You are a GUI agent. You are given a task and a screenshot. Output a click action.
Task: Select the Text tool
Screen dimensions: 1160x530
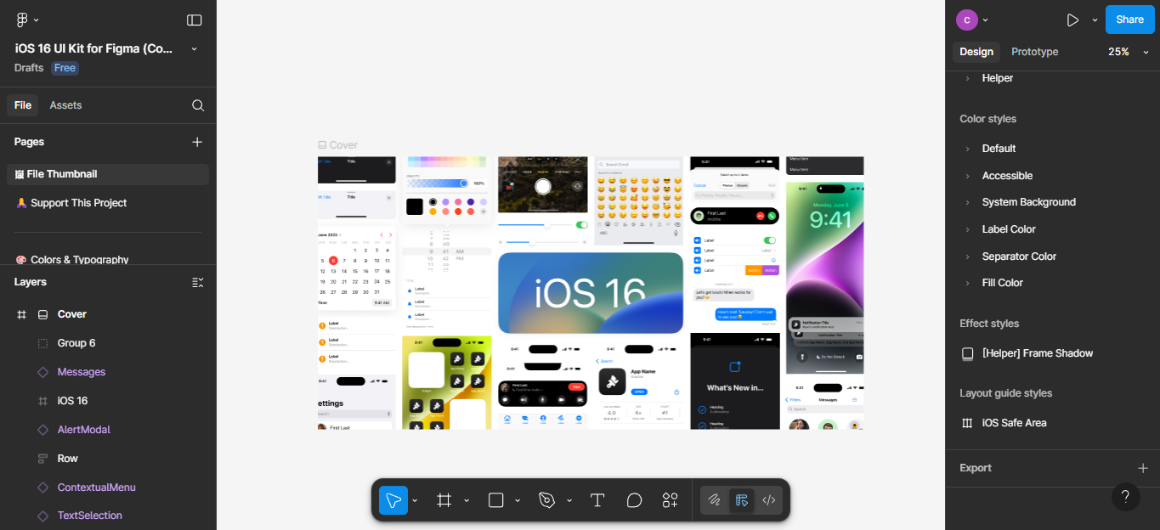tap(597, 500)
